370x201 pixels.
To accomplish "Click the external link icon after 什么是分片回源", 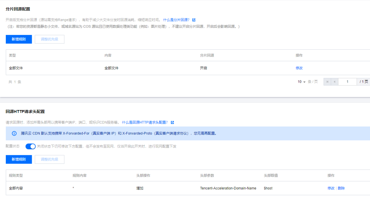I will pos(194,20).
